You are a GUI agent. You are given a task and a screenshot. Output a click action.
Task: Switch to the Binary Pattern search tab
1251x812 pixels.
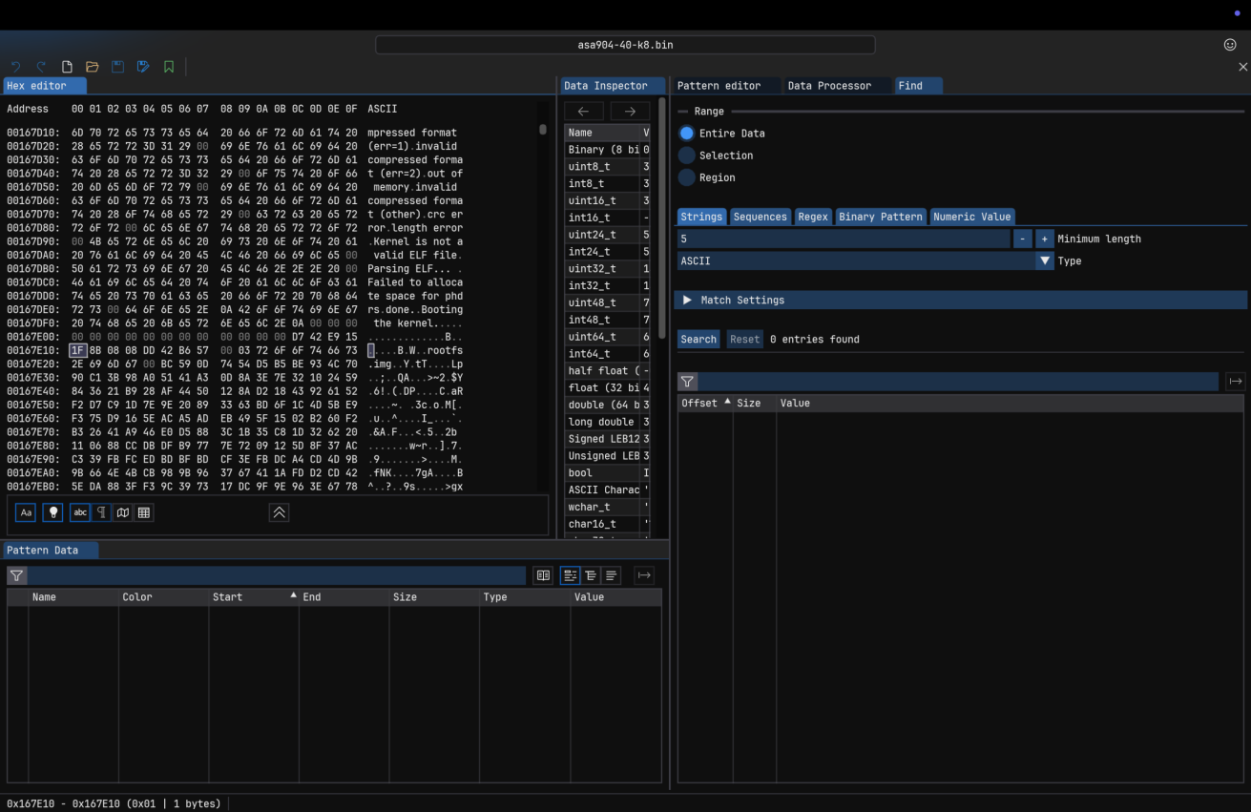[881, 217]
